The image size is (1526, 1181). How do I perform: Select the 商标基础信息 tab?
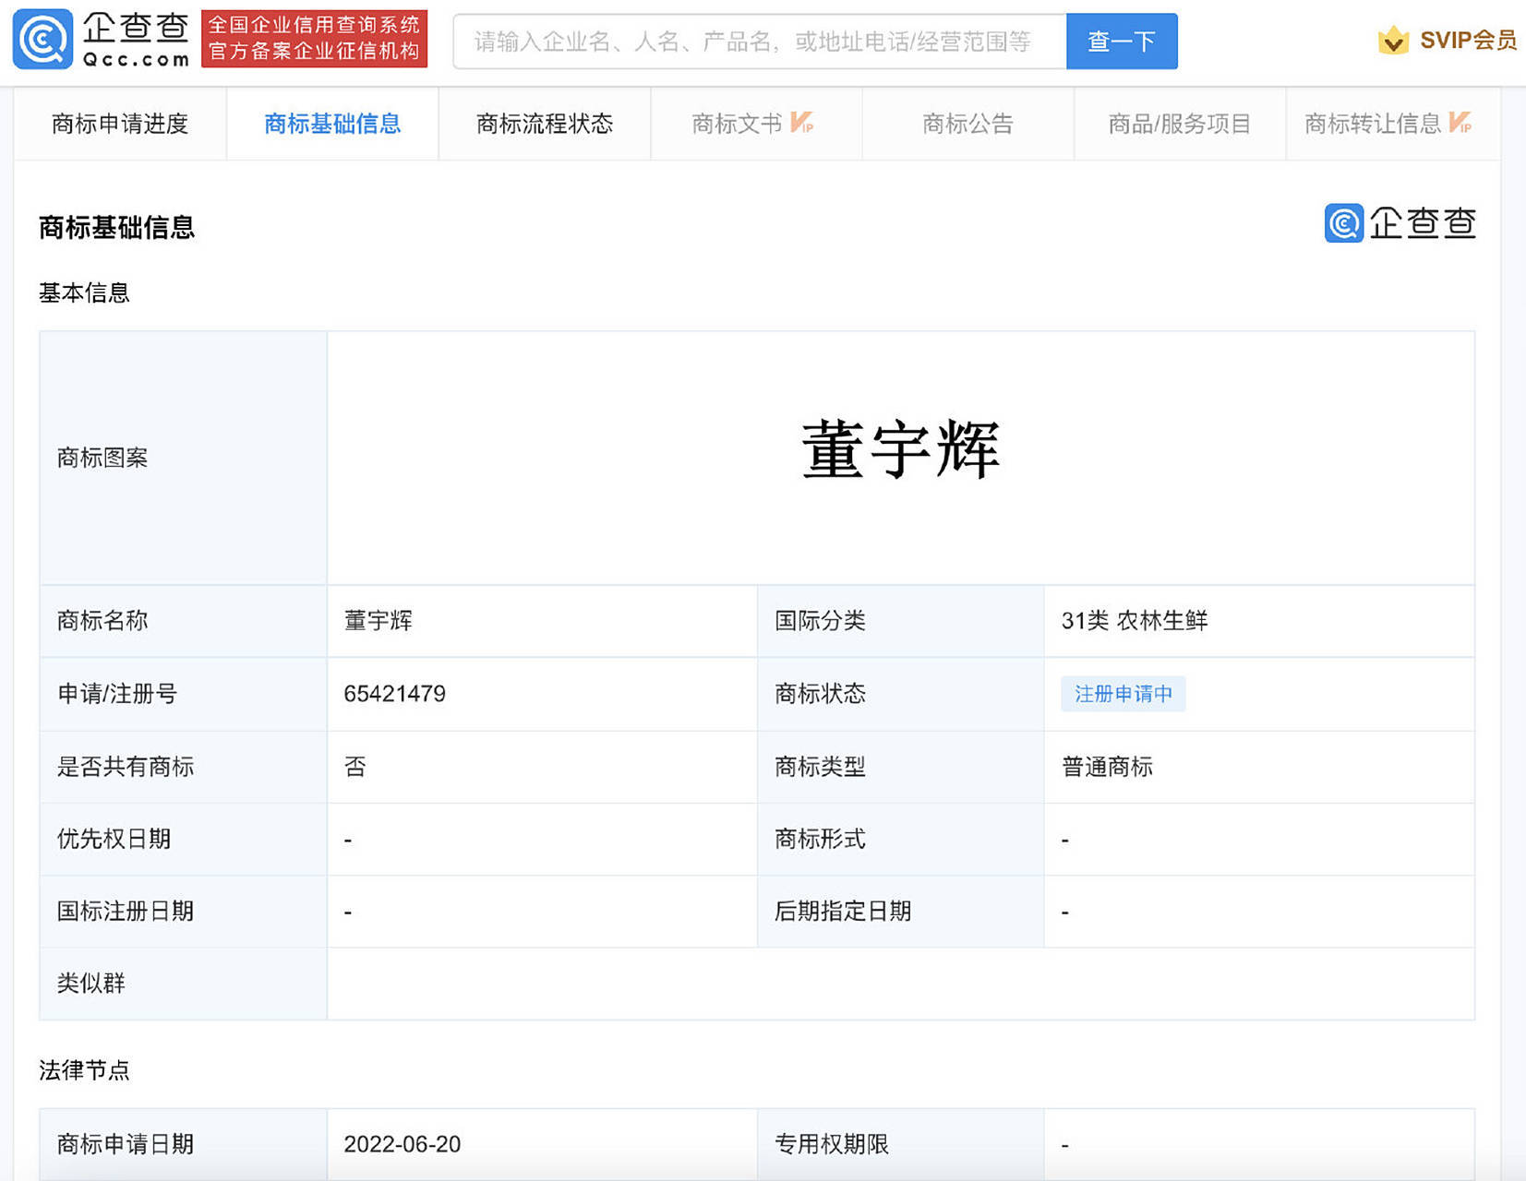pos(332,124)
